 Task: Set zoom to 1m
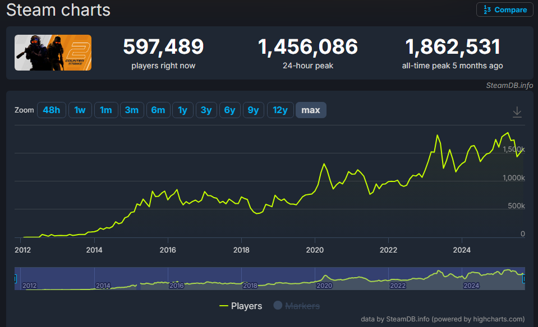(106, 110)
